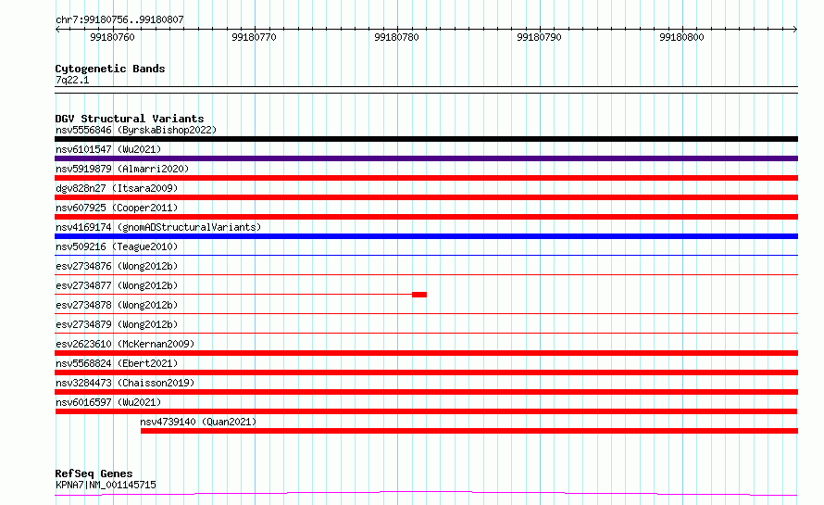Screen dimensions: 824x505
Task: Click the nsv509216 (Teague2010) label
Action: click(117, 246)
